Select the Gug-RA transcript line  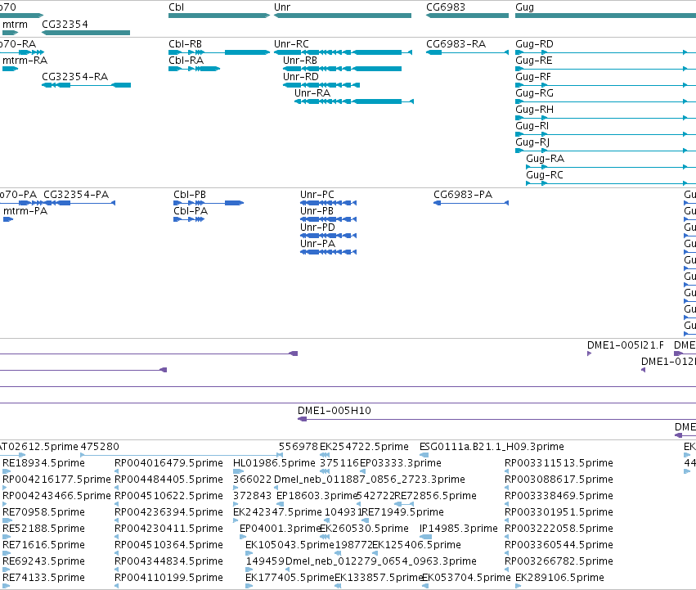click(x=611, y=167)
